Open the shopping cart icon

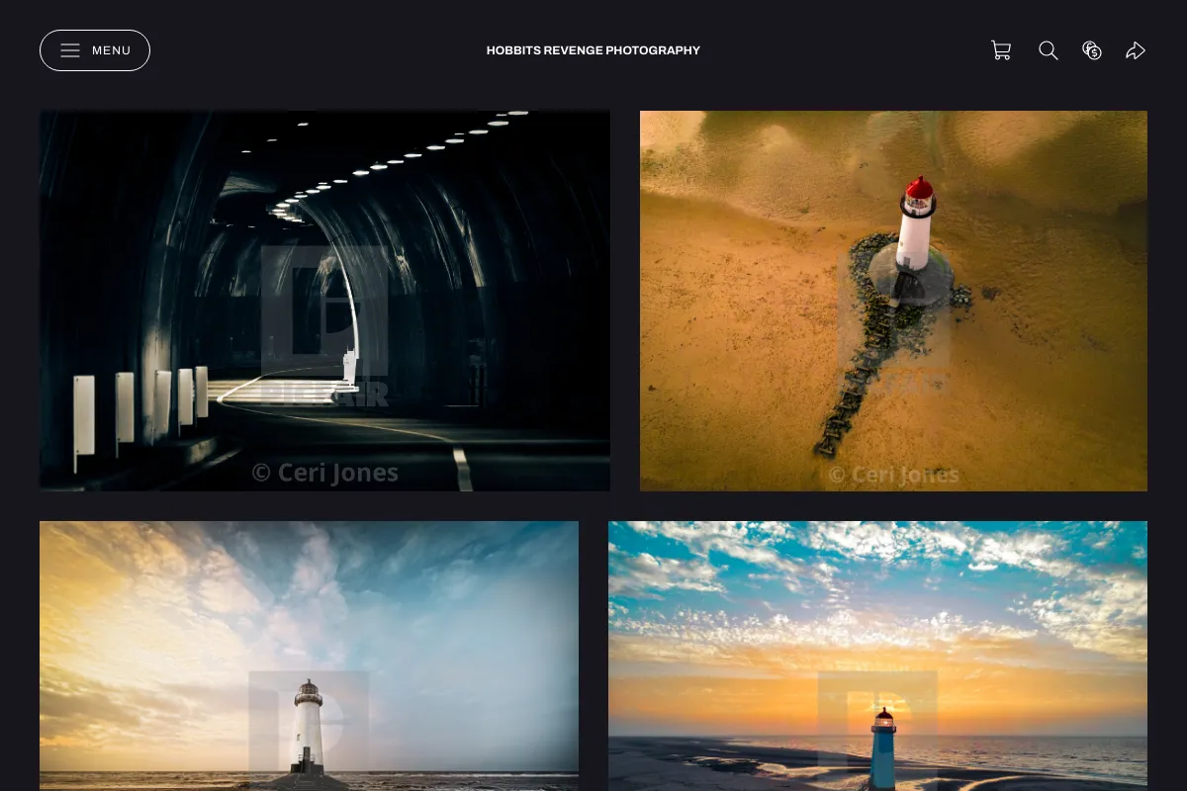(1001, 50)
